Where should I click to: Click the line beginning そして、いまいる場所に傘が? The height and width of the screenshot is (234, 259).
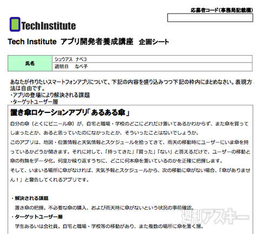[x=130, y=170]
